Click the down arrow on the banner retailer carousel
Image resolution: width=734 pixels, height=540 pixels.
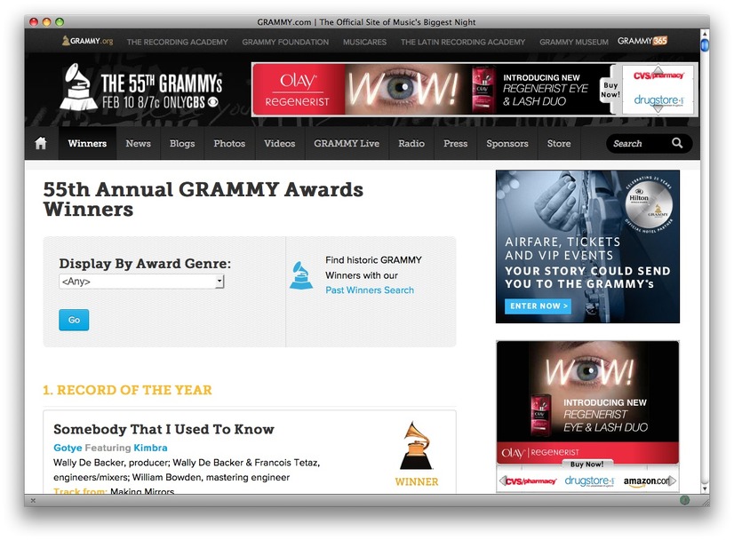(x=658, y=108)
